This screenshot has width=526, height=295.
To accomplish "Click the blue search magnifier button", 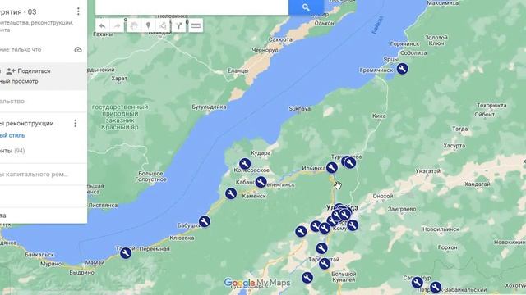I will point(306,7).
